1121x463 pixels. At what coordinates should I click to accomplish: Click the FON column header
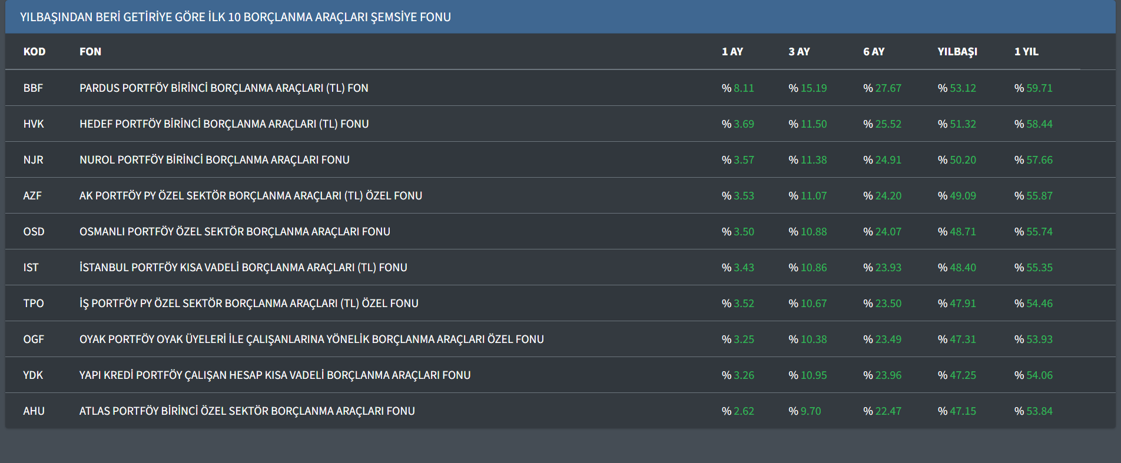[x=90, y=52]
